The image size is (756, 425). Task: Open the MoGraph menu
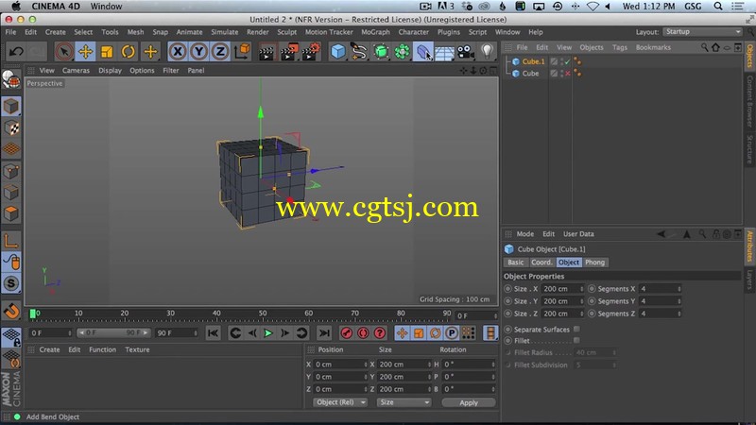click(x=375, y=32)
